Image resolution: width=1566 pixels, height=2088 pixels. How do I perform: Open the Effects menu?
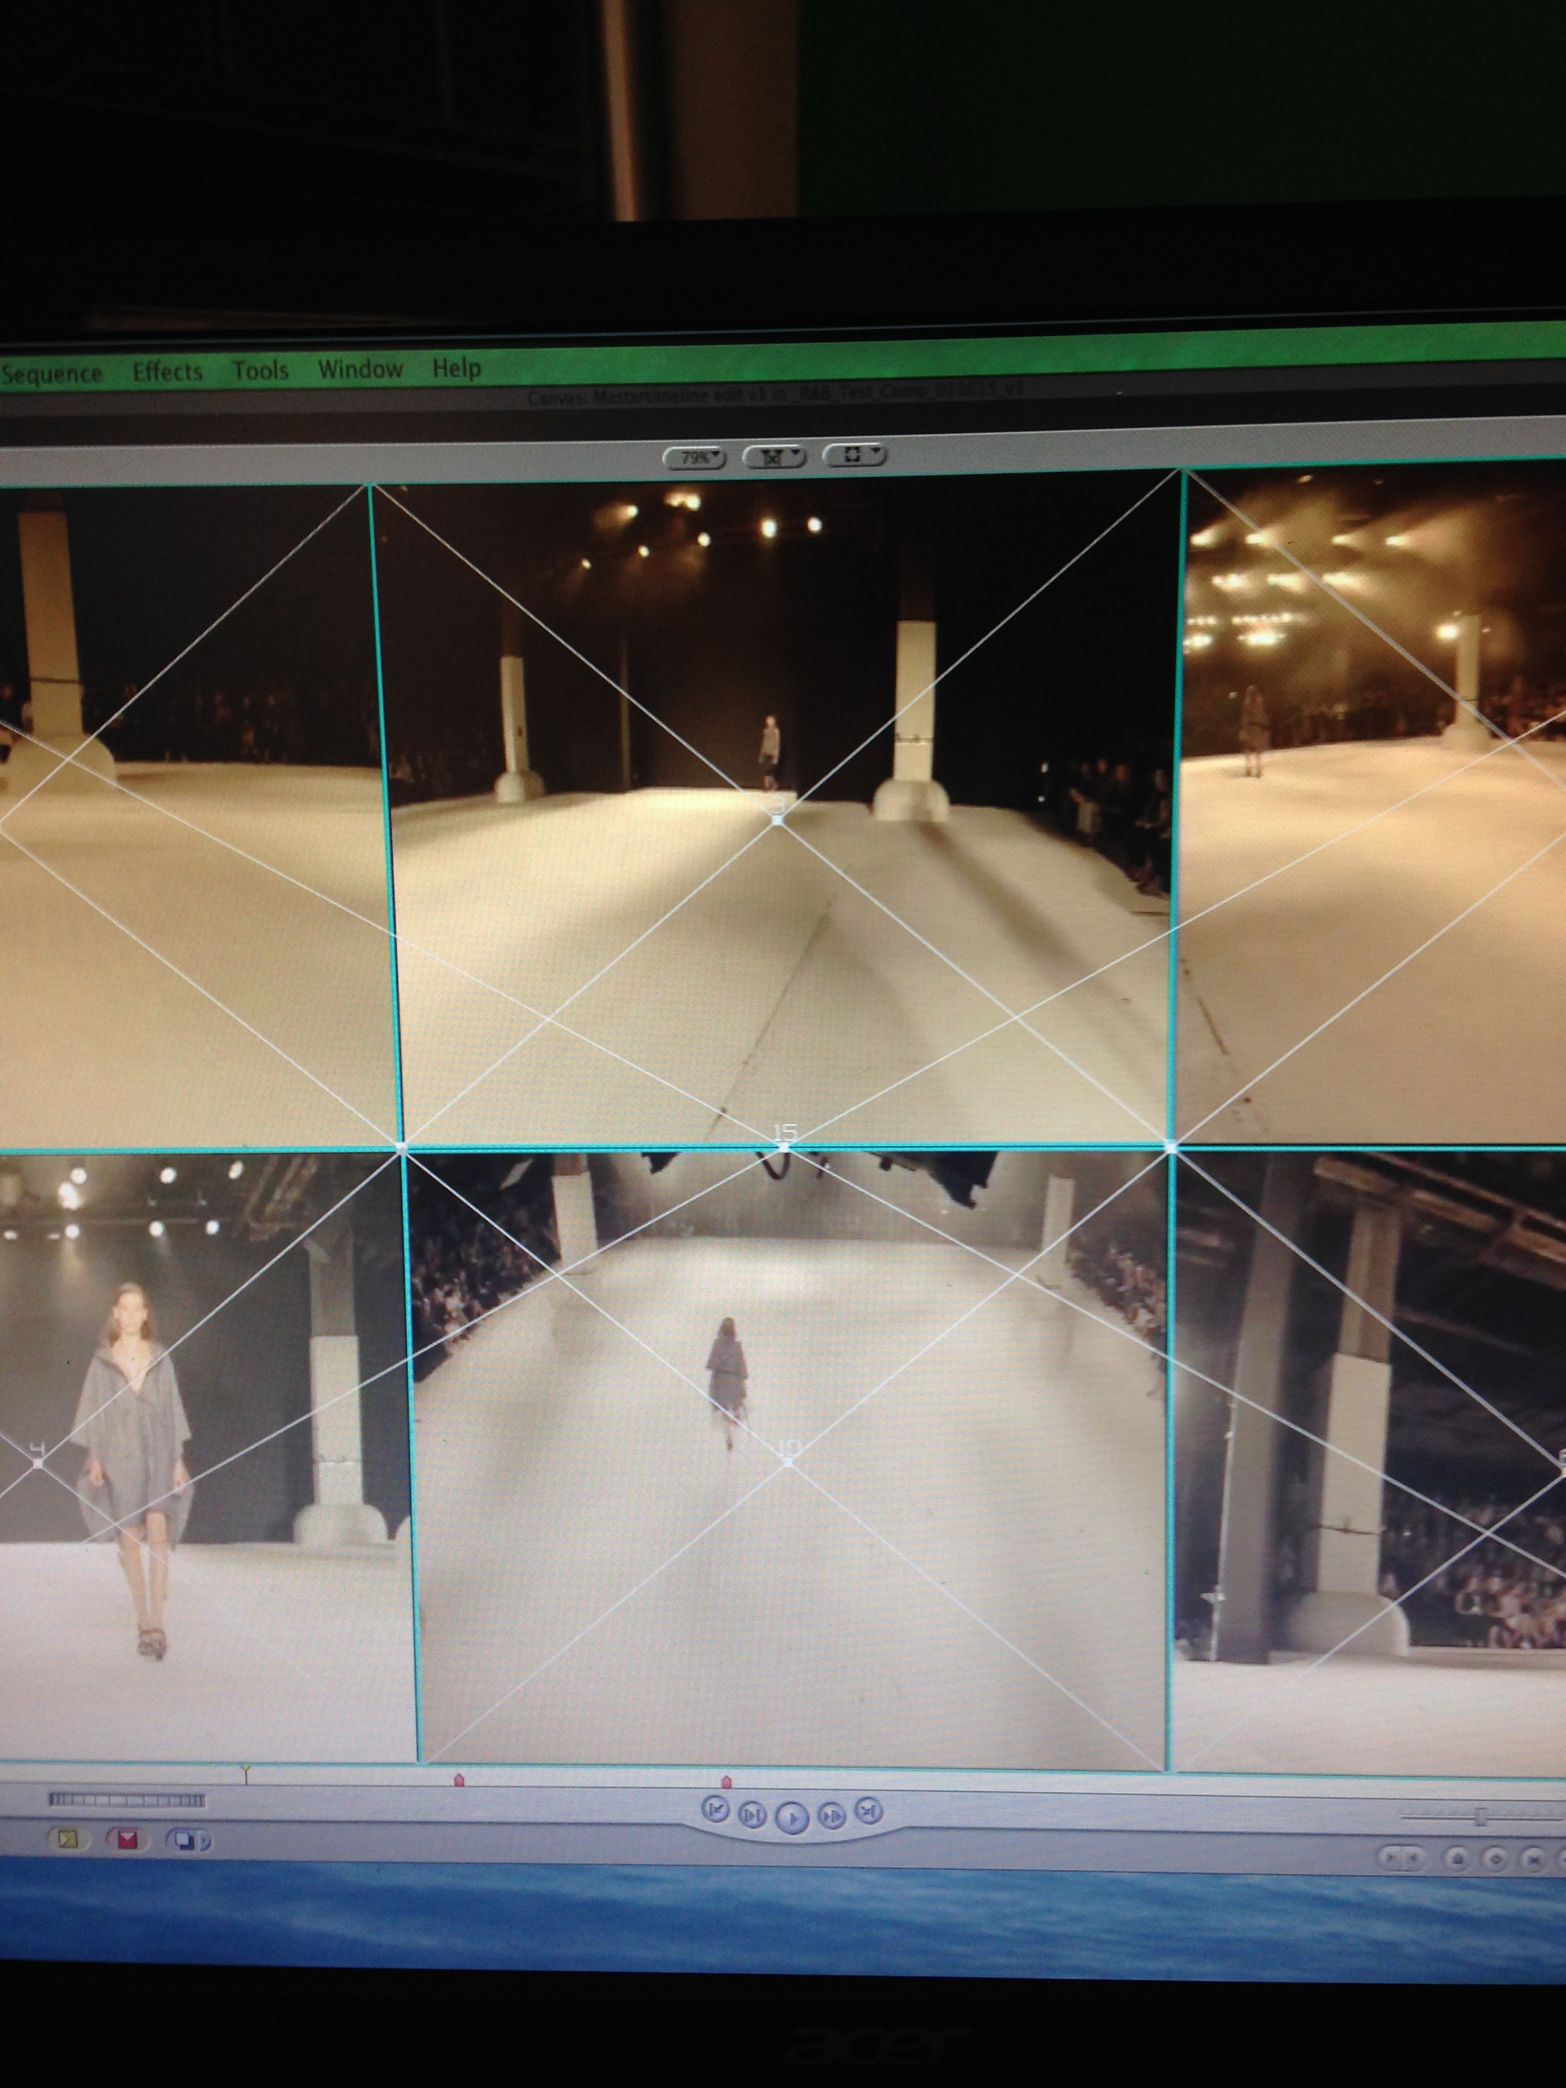pyautogui.click(x=167, y=371)
